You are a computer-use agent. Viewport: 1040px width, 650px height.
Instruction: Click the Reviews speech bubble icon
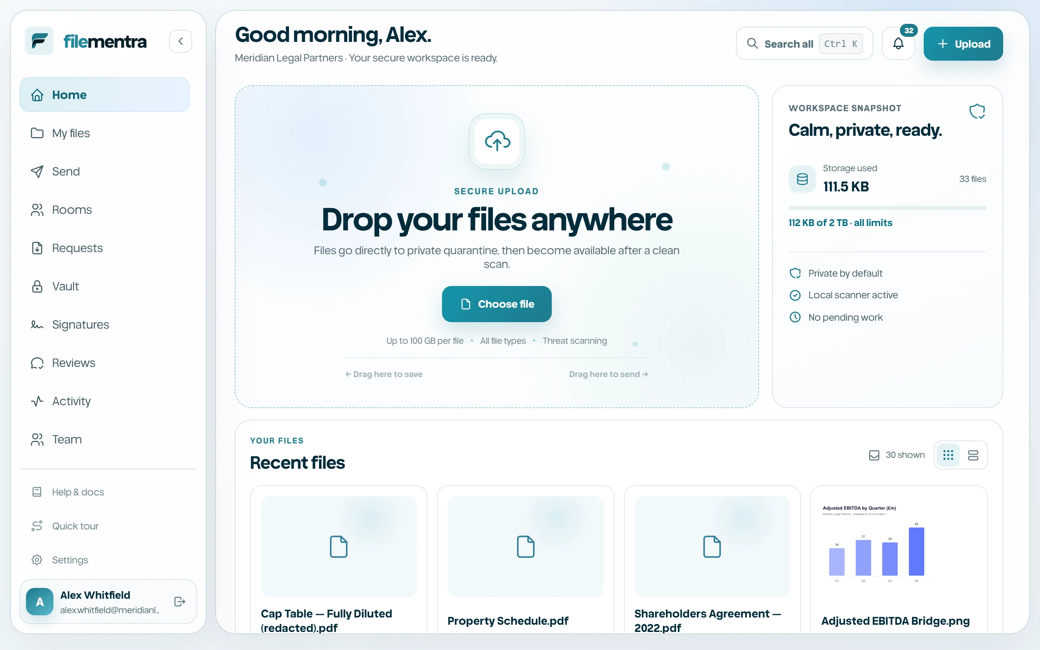pos(37,363)
